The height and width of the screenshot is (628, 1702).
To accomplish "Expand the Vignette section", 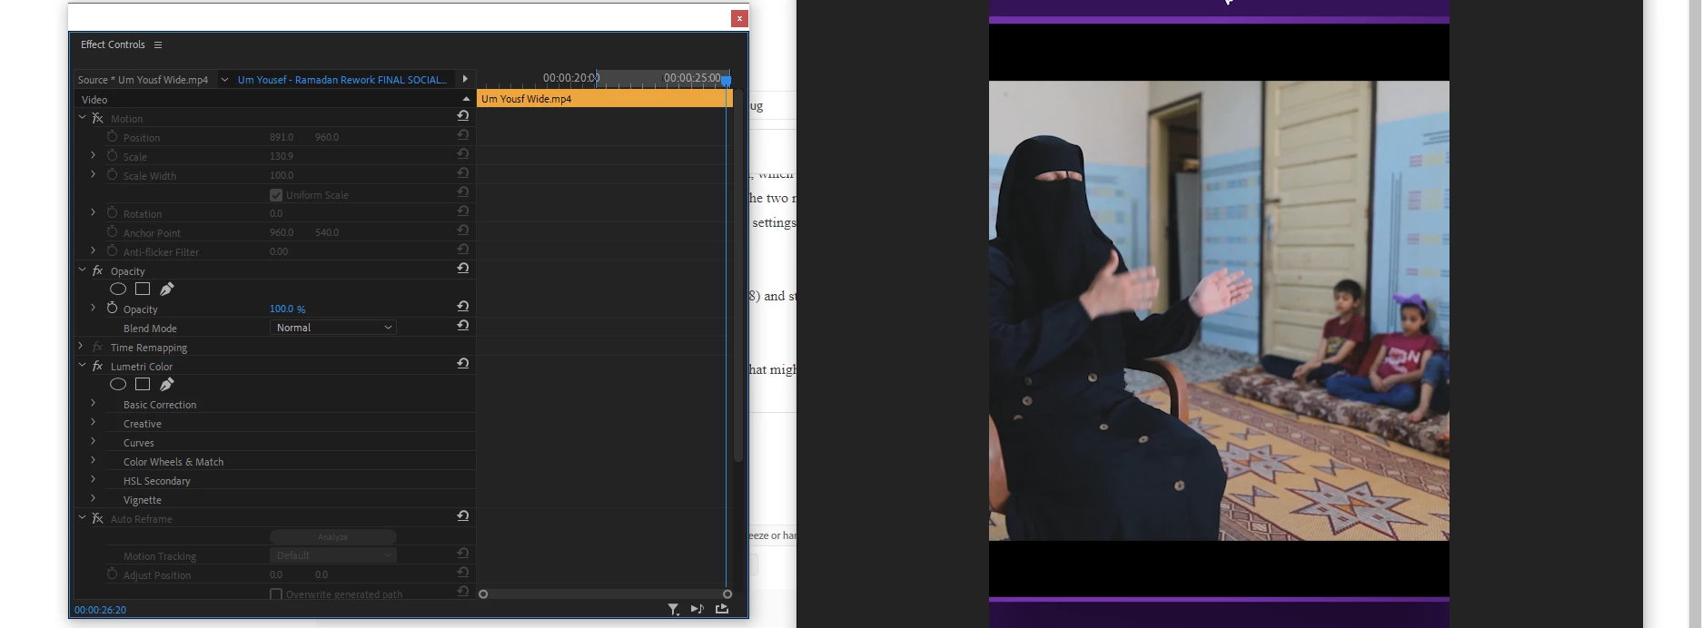I will click(94, 498).
